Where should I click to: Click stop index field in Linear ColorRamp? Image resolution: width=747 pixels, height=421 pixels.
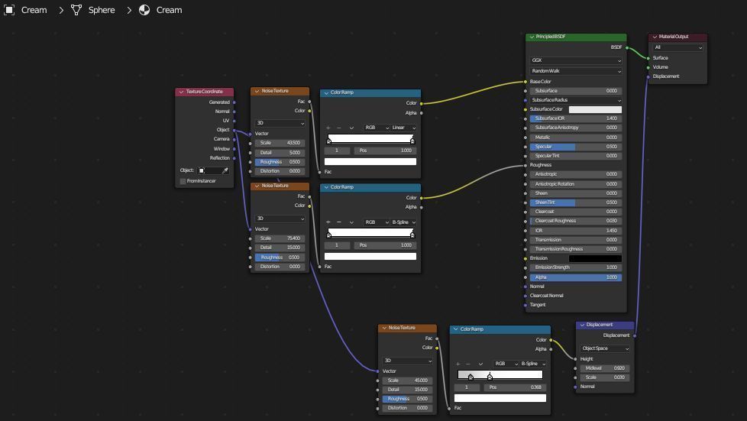pyautogui.click(x=337, y=151)
